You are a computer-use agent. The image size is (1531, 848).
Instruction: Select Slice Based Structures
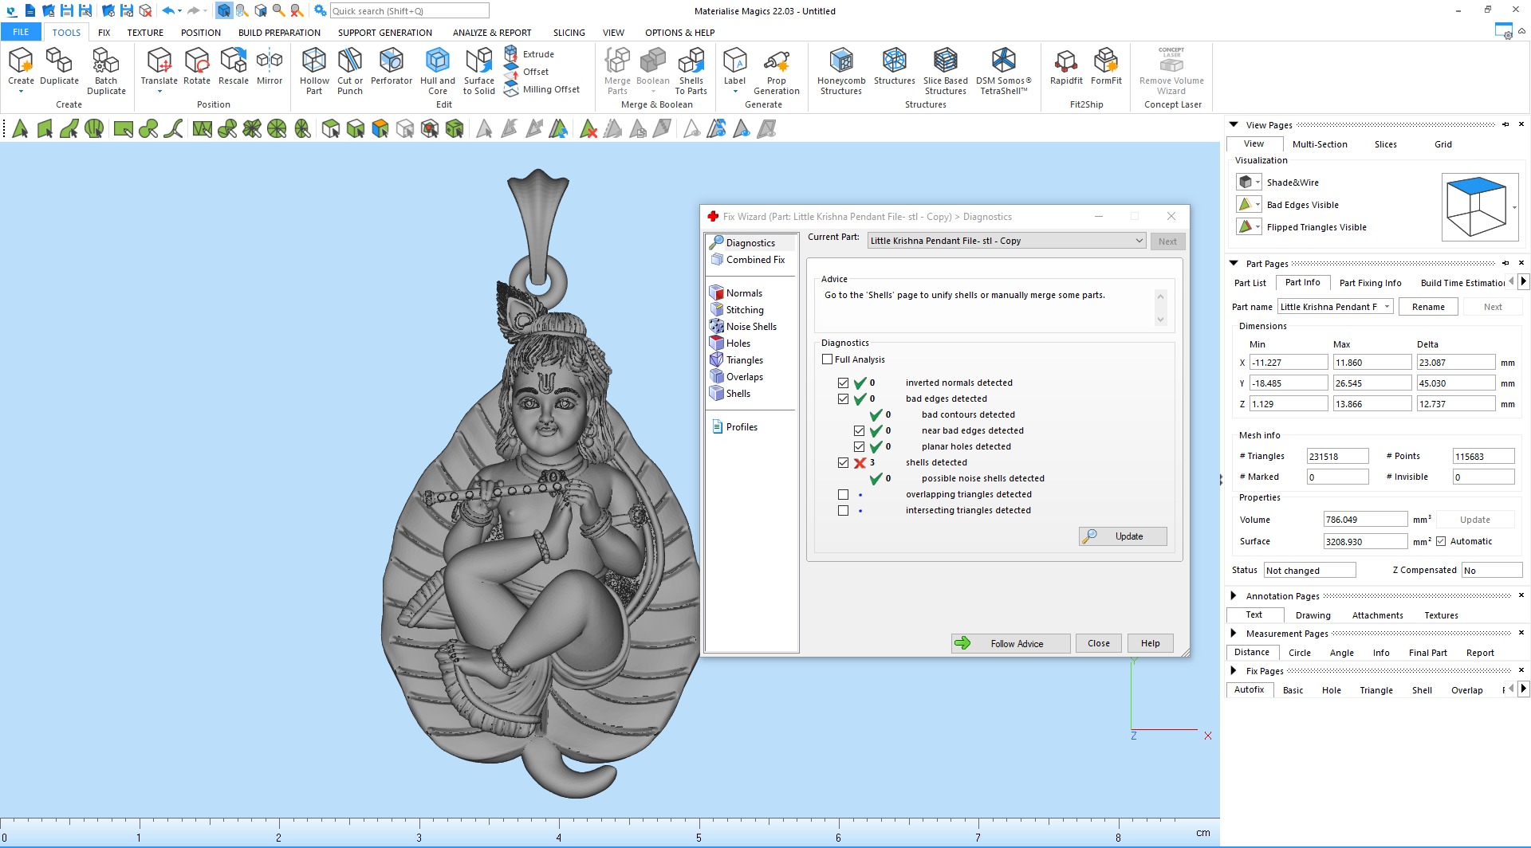coord(946,70)
